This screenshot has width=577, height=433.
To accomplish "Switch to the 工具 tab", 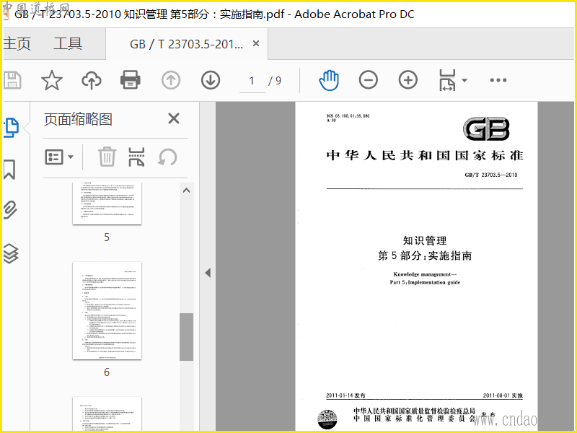I will click(x=68, y=43).
